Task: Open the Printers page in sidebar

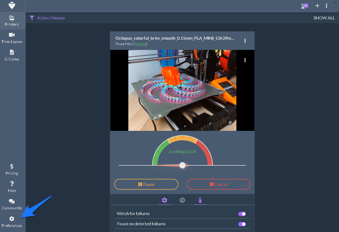Action: 12,21
